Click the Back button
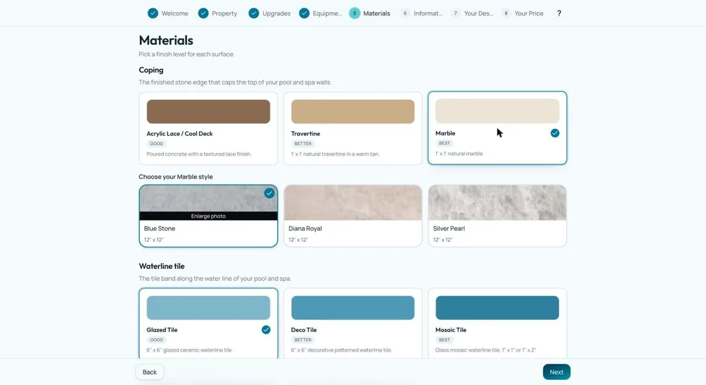 pos(150,372)
